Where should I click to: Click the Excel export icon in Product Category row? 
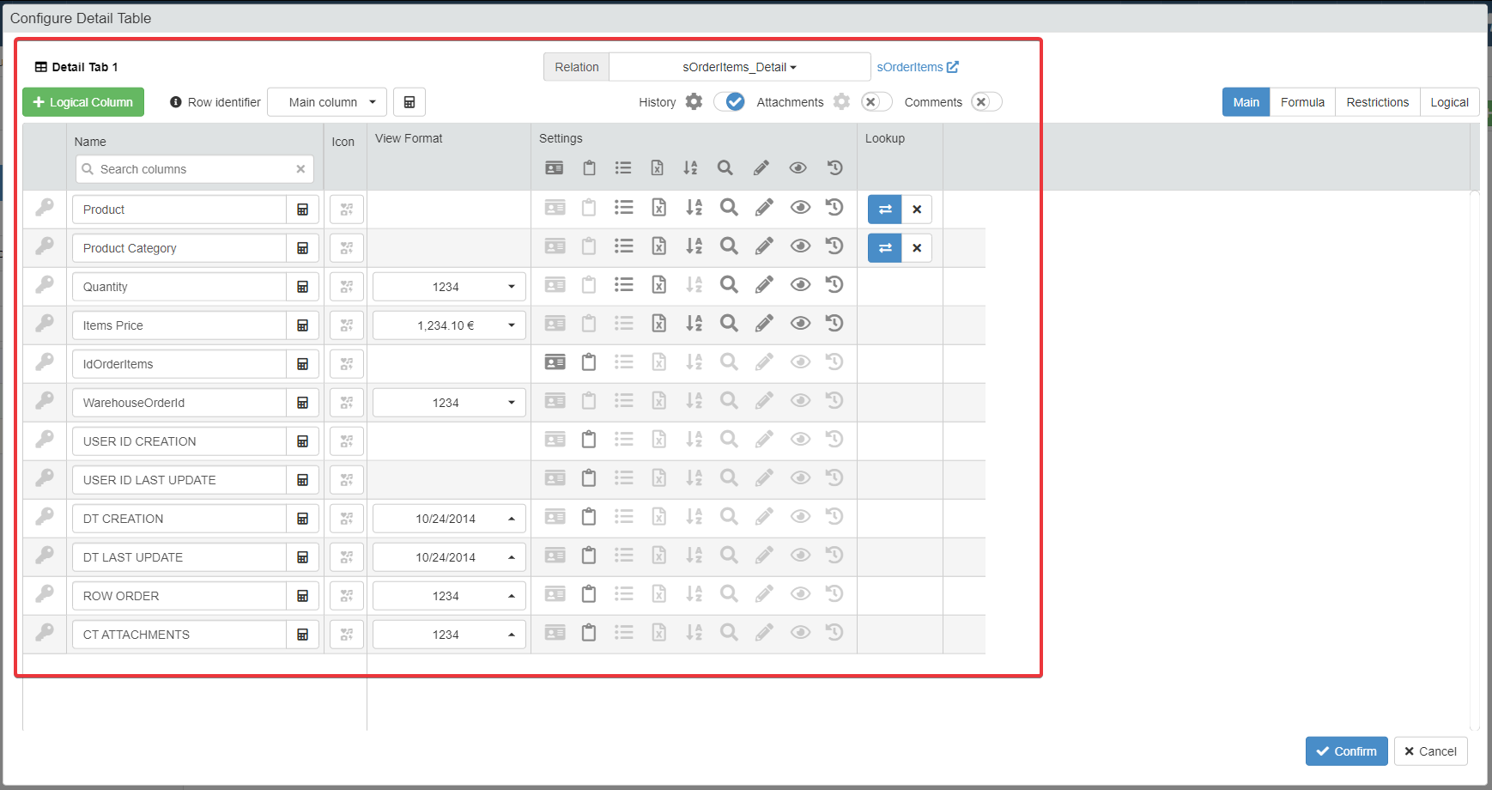click(658, 246)
